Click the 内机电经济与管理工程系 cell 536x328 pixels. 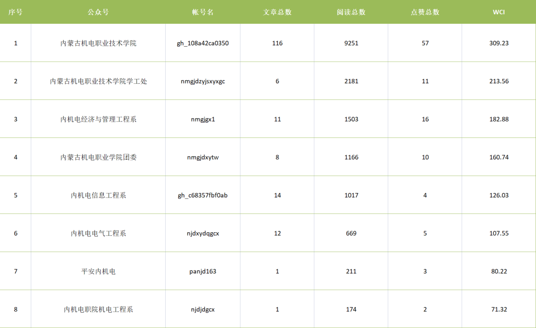[x=98, y=119]
